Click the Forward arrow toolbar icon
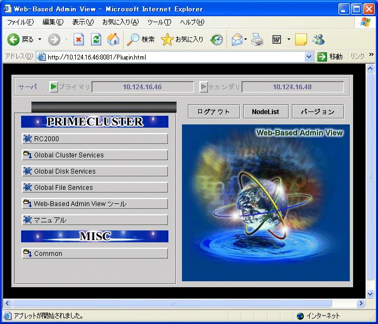Viewport: 378px width, 324px height. click(54, 39)
